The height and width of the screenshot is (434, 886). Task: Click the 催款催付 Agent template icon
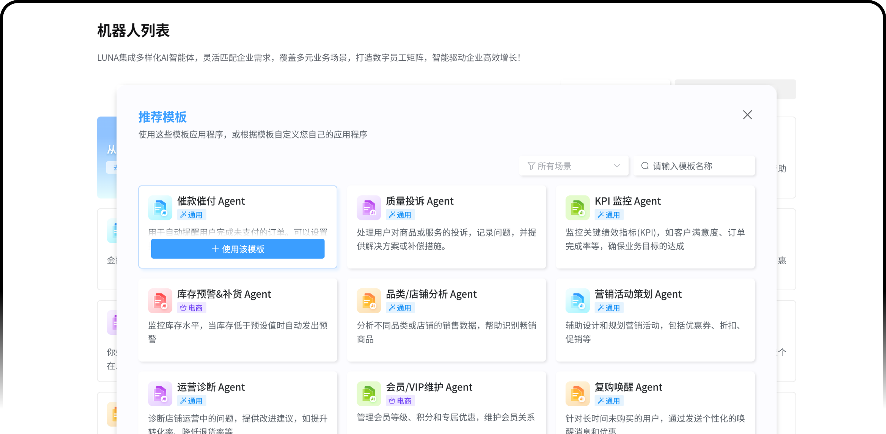(160, 207)
